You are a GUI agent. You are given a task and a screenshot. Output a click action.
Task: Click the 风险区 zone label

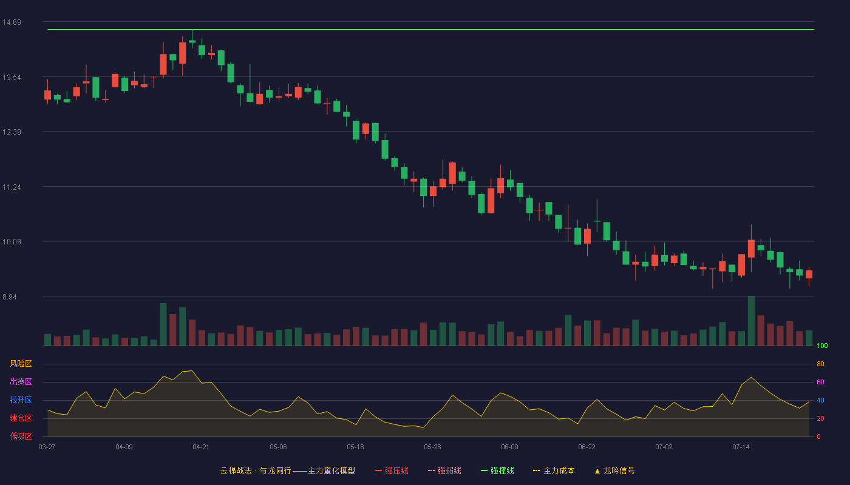[x=21, y=364]
